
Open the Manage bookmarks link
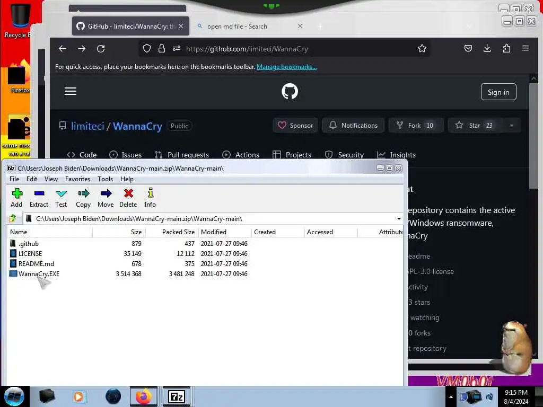(287, 67)
